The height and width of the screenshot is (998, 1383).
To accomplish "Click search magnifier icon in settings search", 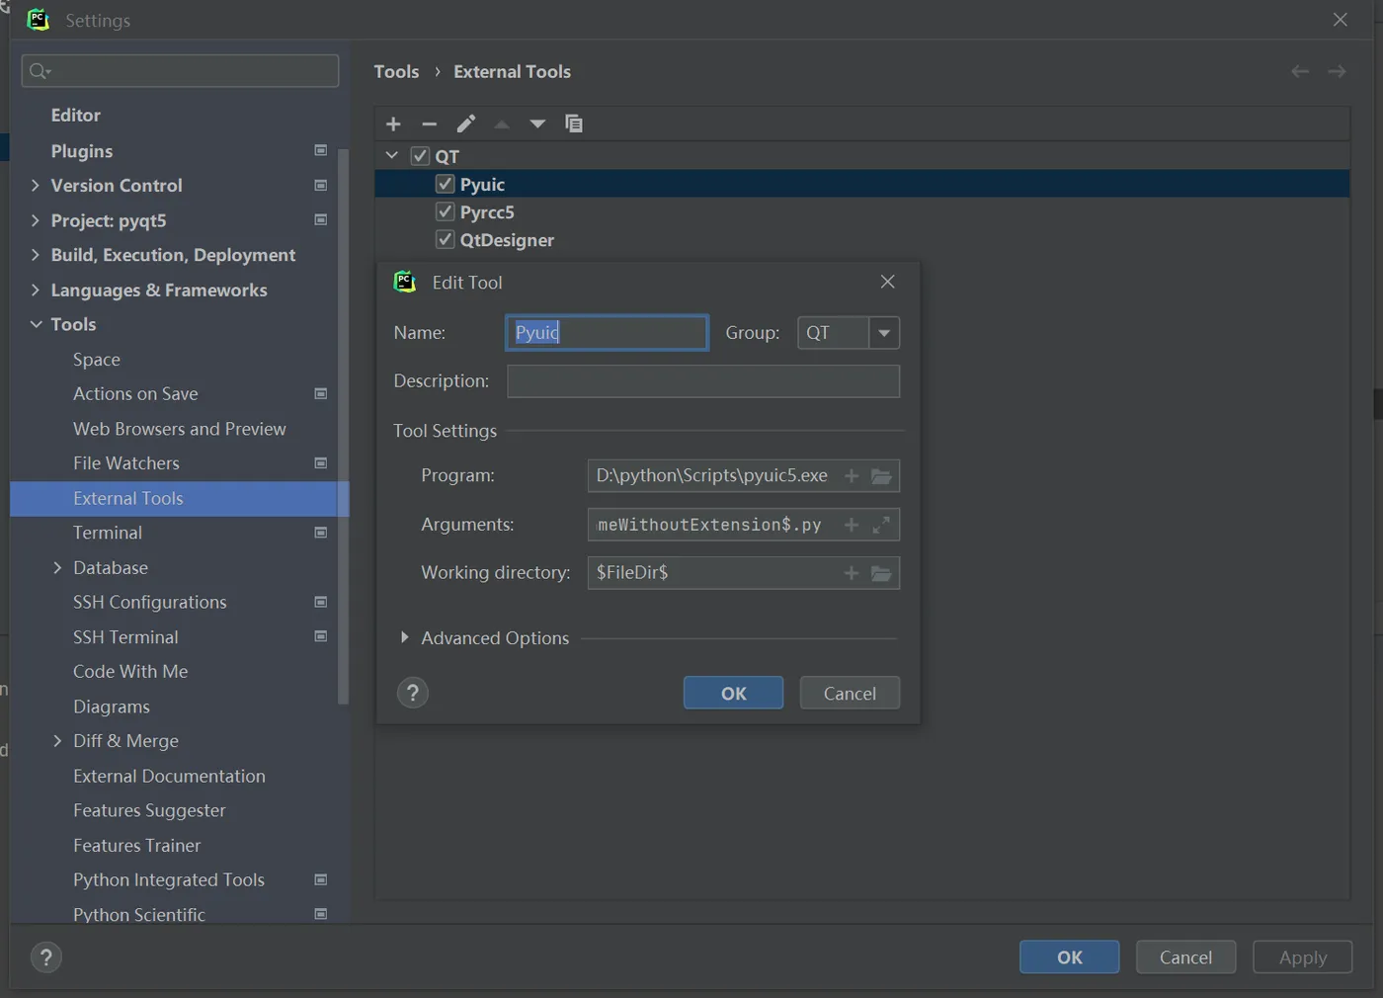I will [40, 70].
